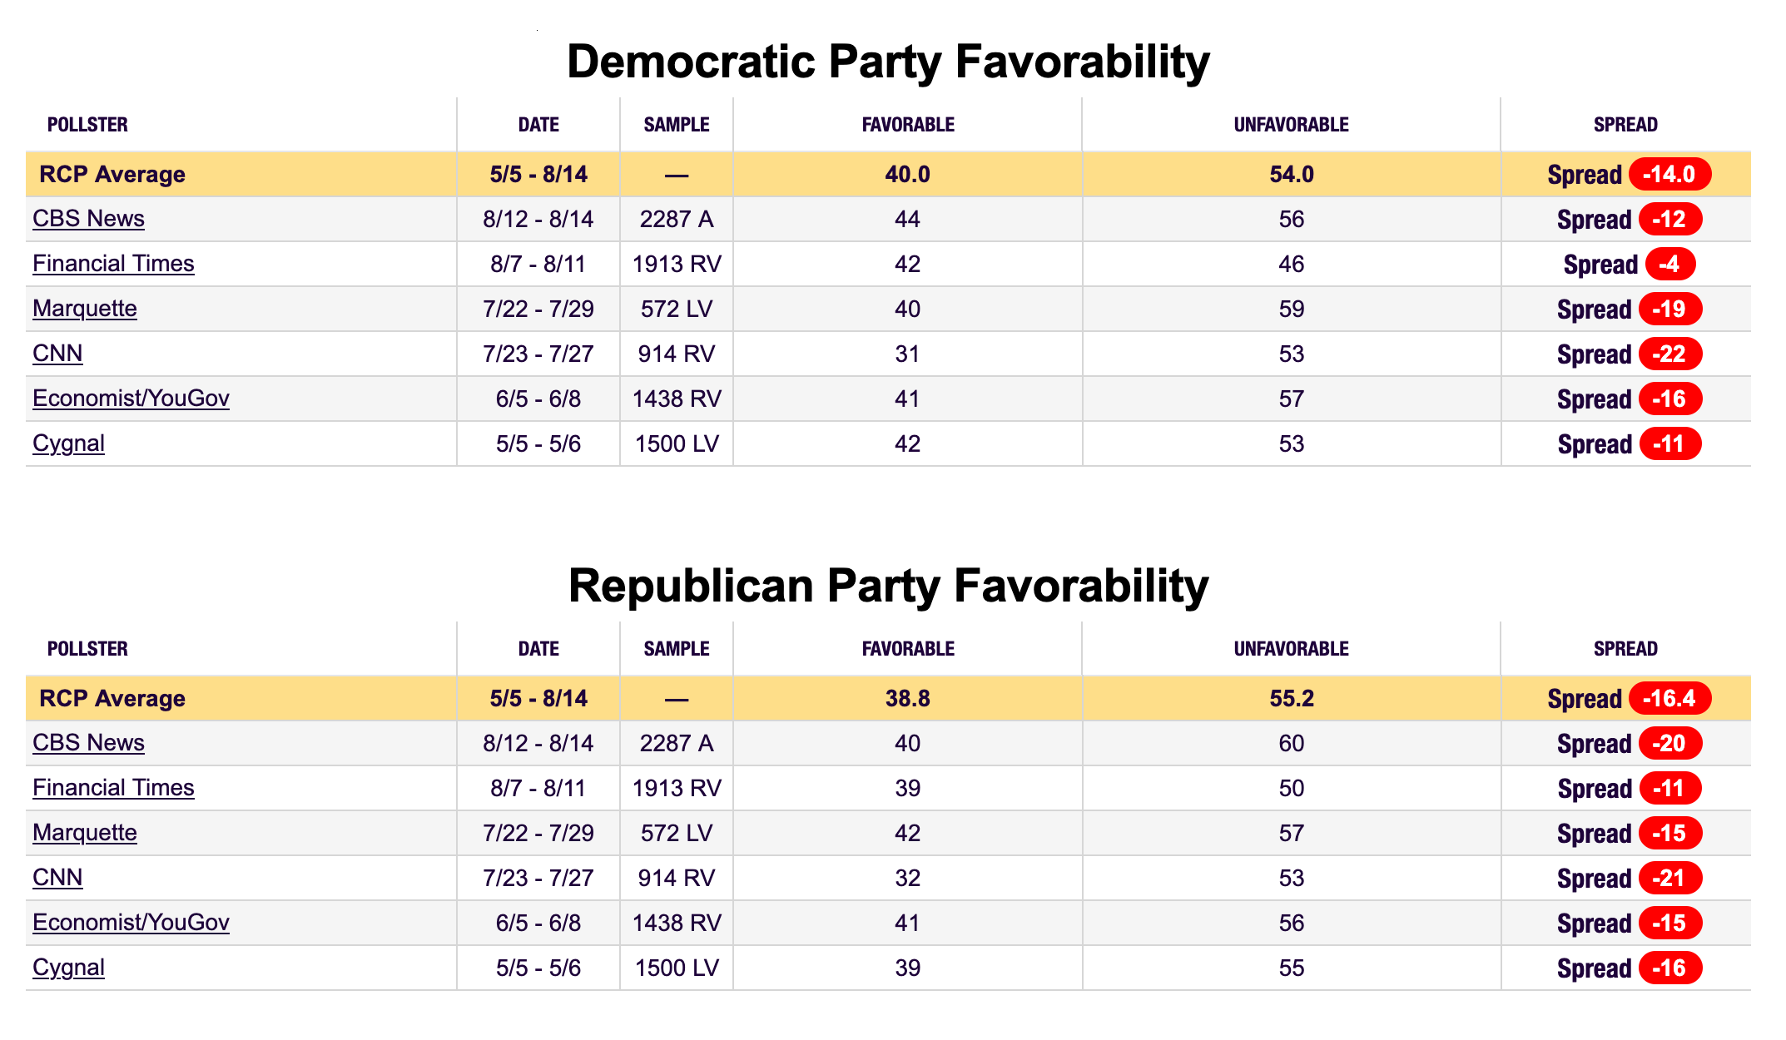This screenshot has width=1786, height=1040.
Task: Open the Financial Times link in the Republican table
Action: [113, 788]
